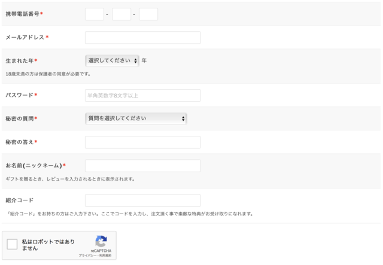The image size is (383, 265).
Task: Focus the 紹介コード input field
Action: pyautogui.click(x=142, y=200)
